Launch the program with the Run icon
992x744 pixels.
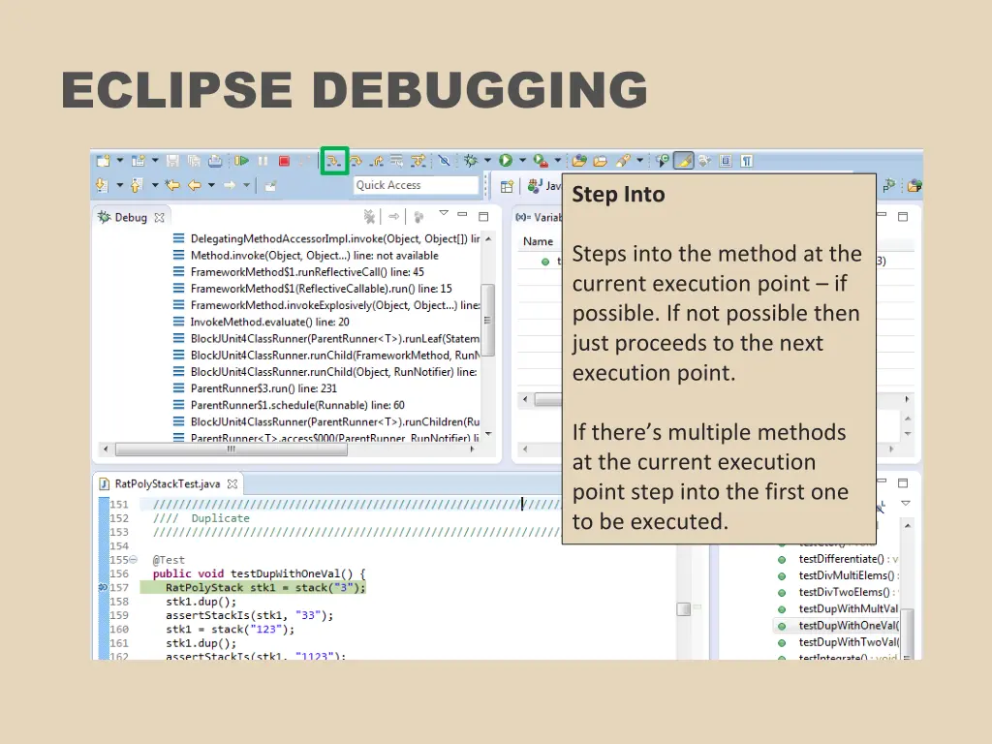(x=504, y=160)
